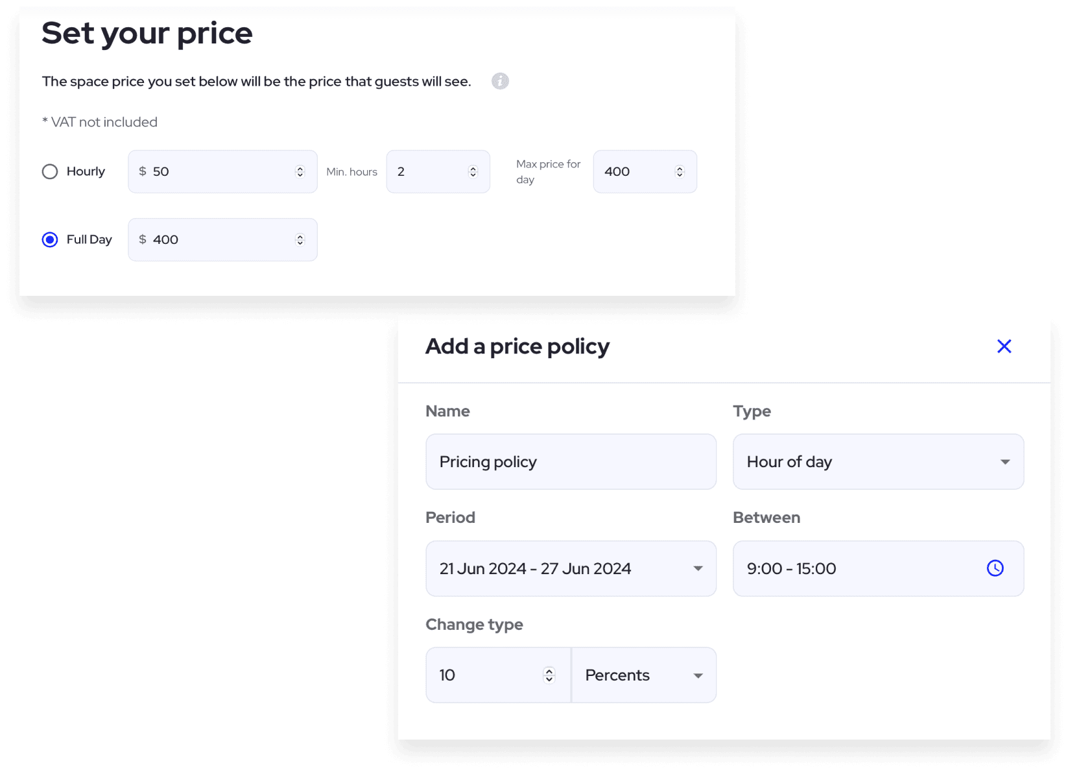Select the Full Day radio button

pyautogui.click(x=50, y=240)
